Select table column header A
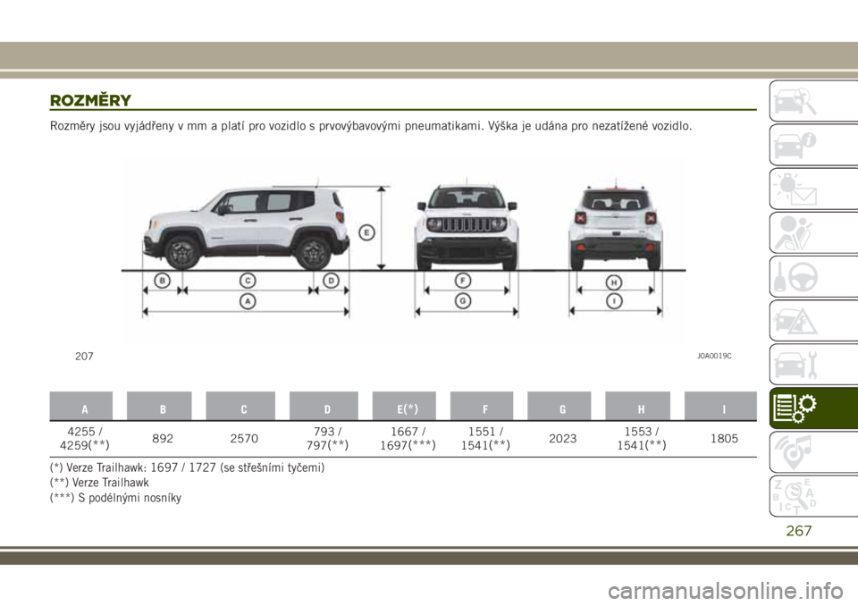Image resolution: width=858 pixels, height=606 pixels. (x=81, y=406)
